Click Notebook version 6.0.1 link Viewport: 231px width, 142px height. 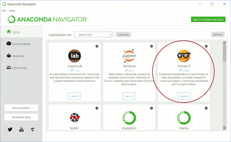[x=129, y=71]
